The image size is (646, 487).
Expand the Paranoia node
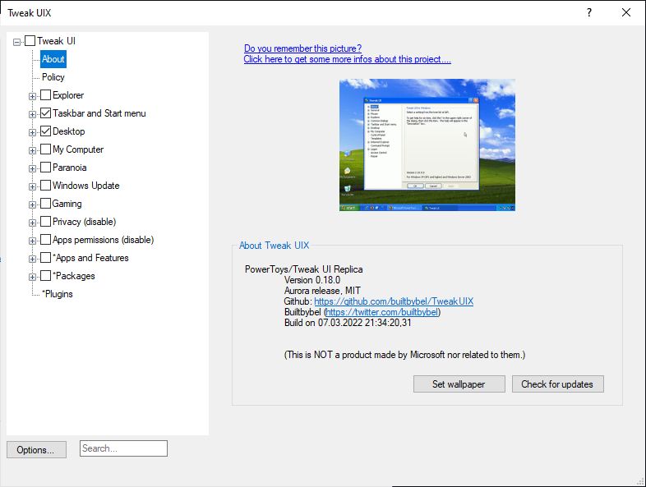[x=32, y=169]
